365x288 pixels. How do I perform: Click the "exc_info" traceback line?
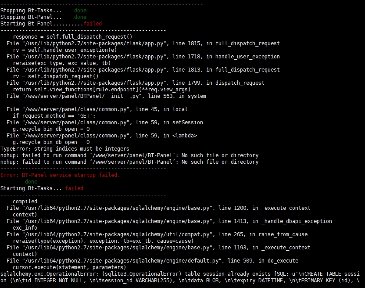pyautogui.click(x=25, y=227)
